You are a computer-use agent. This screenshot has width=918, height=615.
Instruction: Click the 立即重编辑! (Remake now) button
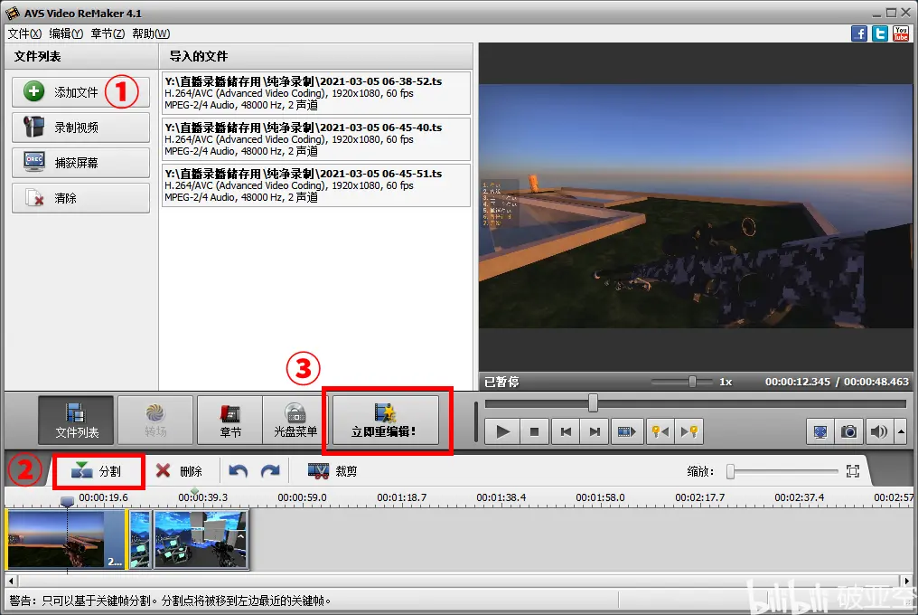[385, 420]
